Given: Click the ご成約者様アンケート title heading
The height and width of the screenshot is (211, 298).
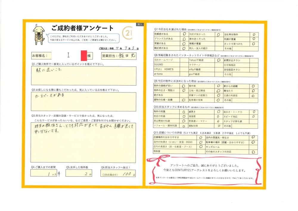Looking at the screenshot, I should click(x=82, y=28).
